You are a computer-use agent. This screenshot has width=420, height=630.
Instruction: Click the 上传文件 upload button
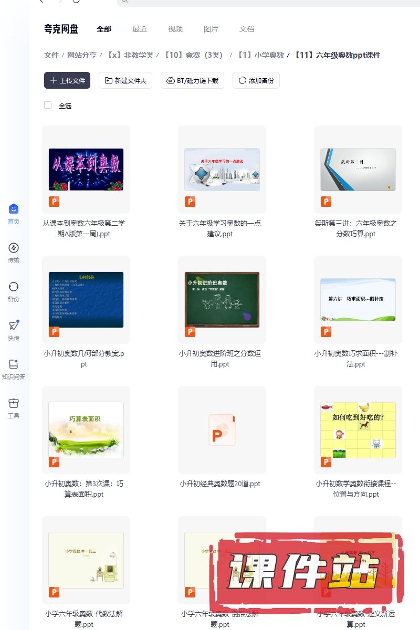click(x=67, y=80)
